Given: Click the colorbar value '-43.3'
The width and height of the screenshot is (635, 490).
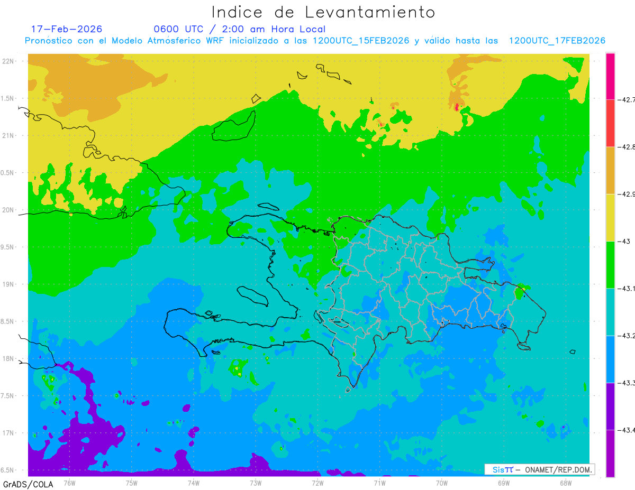Looking at the screenshot, I should [626, 383].
